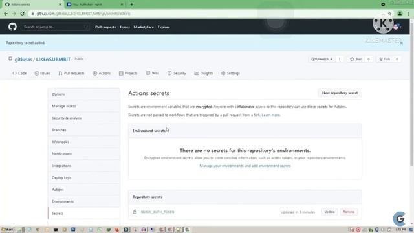Open GitHub home via Octocat logo
This screenshot has width=414, height=233.
point(12,27)
